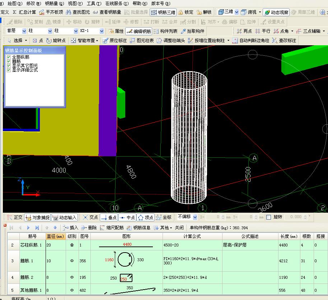Click 删除 delete row in rebar table
This screenshot has width=328, height=300.
(x=89, y=228)
